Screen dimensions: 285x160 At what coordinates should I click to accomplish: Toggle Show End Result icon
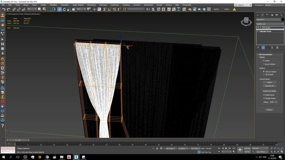pyautogui.click(x=263, y=48)
